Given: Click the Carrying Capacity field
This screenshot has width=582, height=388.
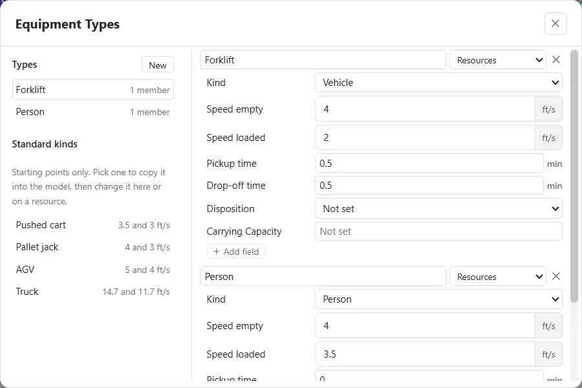Looking at the screenshot, I should coord(438,232).
